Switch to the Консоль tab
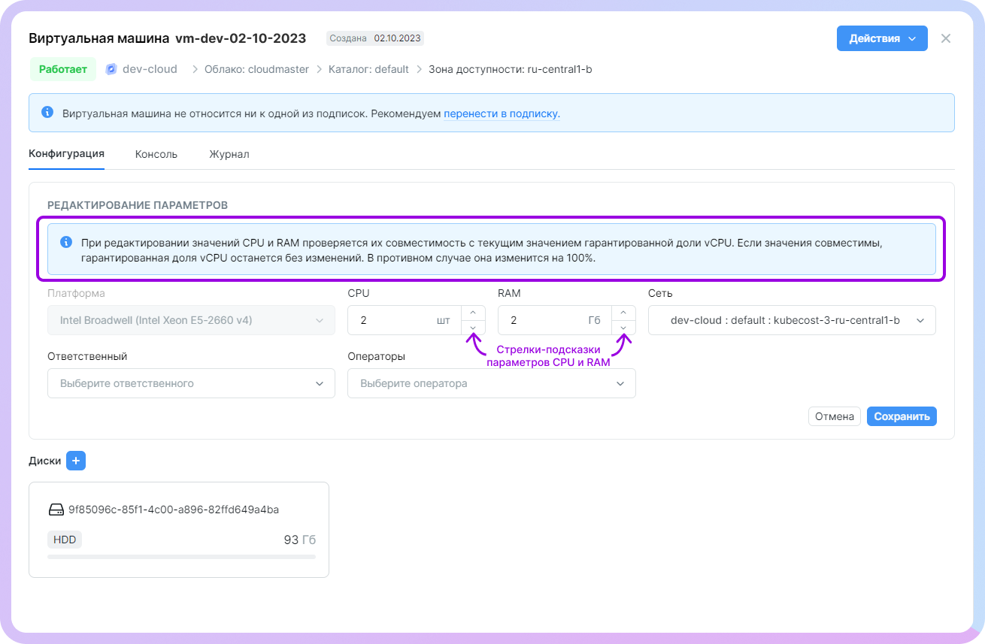The height and width of the screenshot is (644, 985). pyautogui.click(x=156, y=154)
